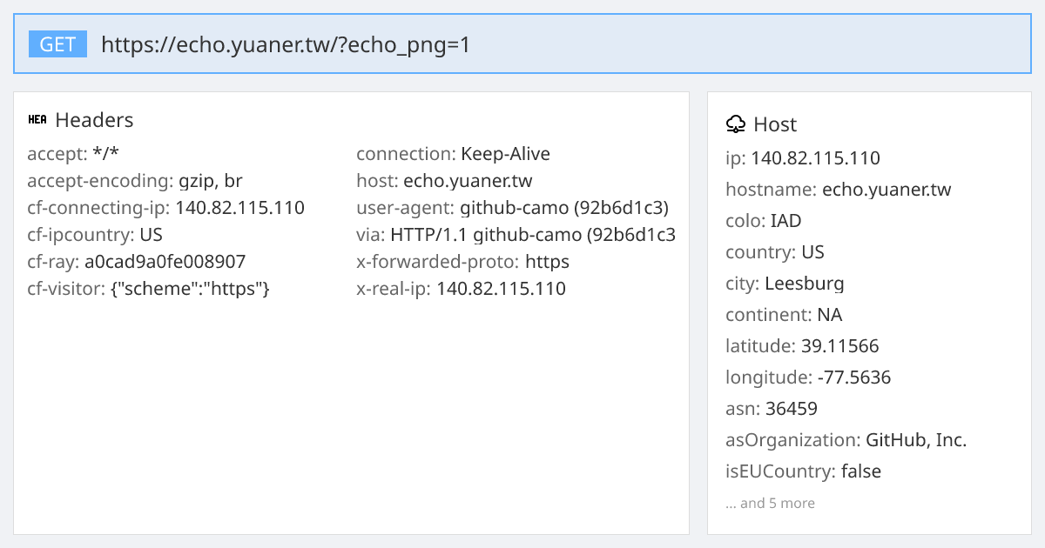Click the cf-ray value a0cad9a0fe008907
Viewport: 1045px width, 548px height.
pos(165,262)
